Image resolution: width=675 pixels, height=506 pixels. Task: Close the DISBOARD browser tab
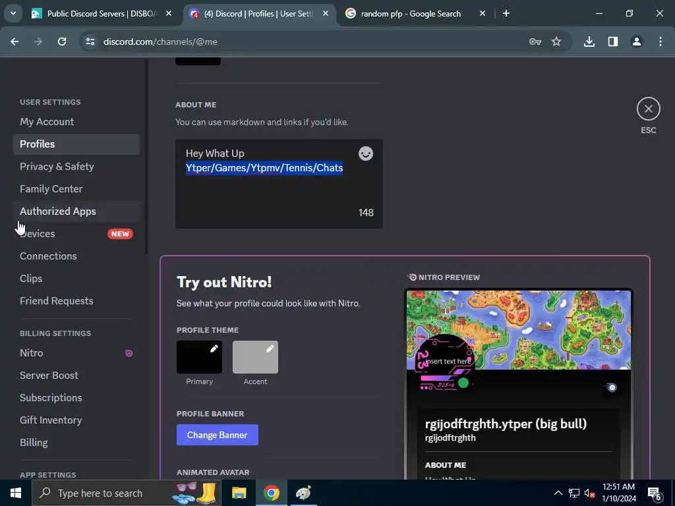(x=169, y=14)
